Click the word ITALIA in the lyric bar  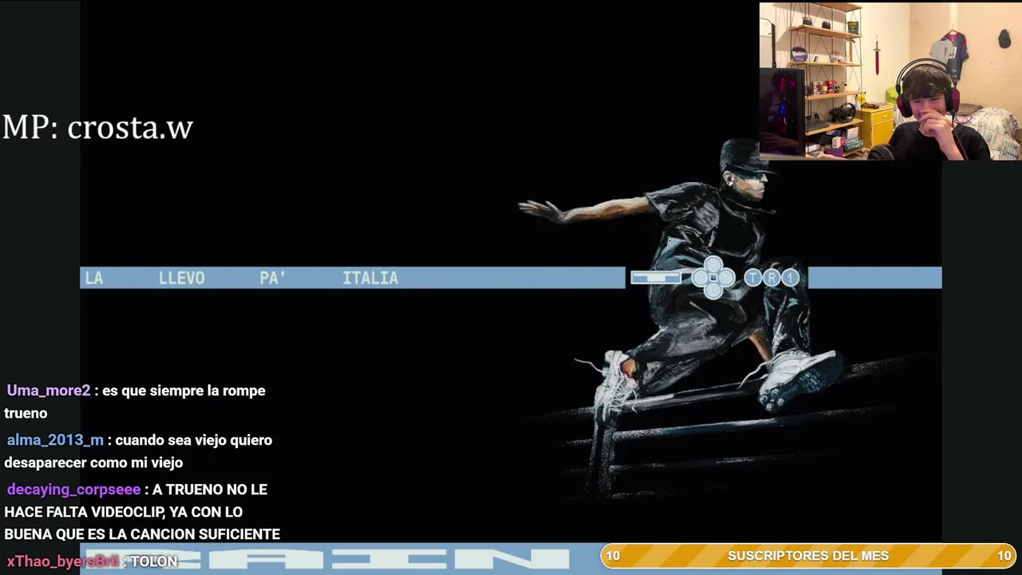tap(370, 278)
